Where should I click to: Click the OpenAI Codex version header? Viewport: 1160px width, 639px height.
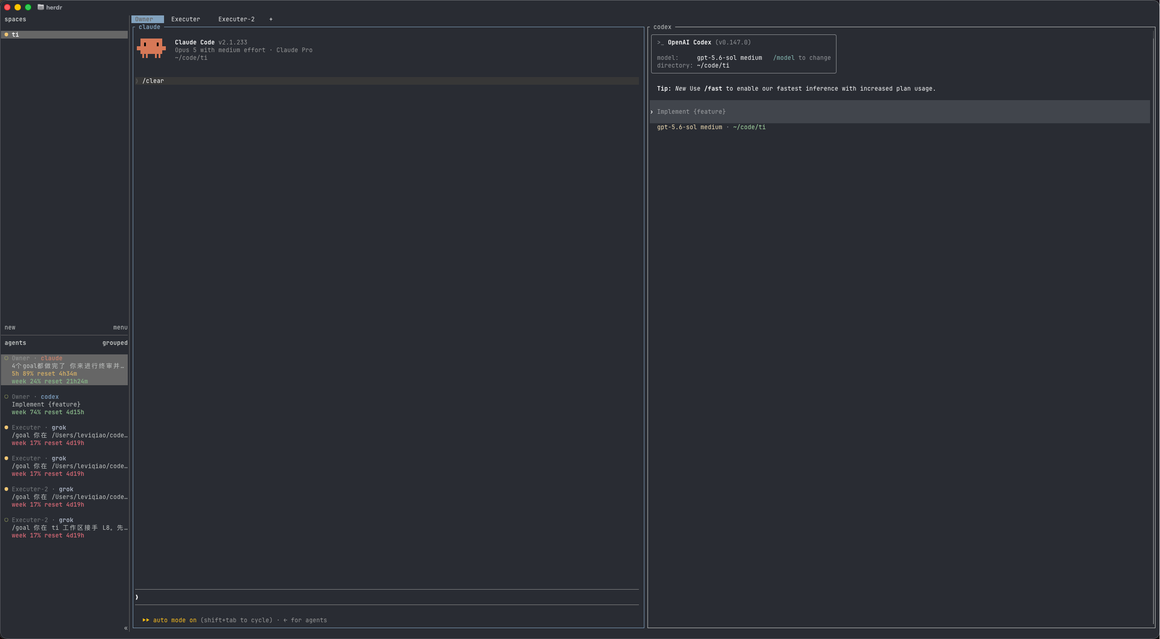click(x=704, y=42)
